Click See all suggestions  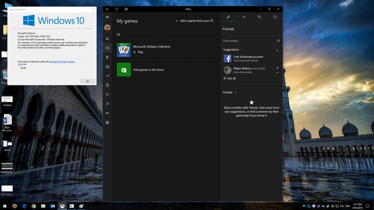[x=230, y=78]
